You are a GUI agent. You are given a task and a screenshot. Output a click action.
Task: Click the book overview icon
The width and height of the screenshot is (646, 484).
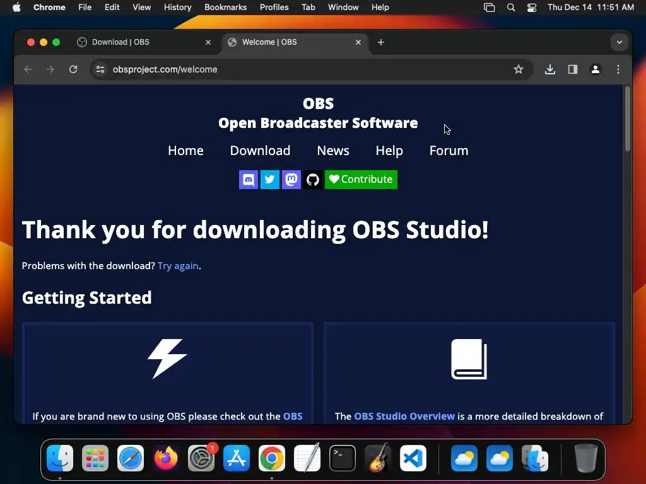[469, 359]
